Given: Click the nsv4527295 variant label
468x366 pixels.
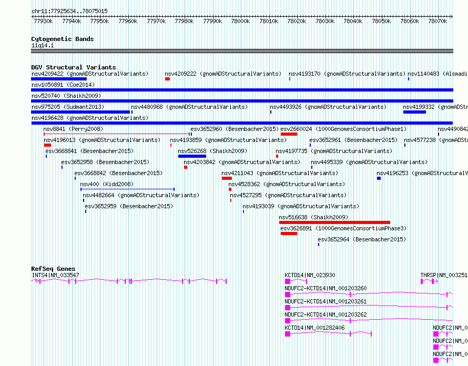Looking at the screenshot, I should point(288,195).
